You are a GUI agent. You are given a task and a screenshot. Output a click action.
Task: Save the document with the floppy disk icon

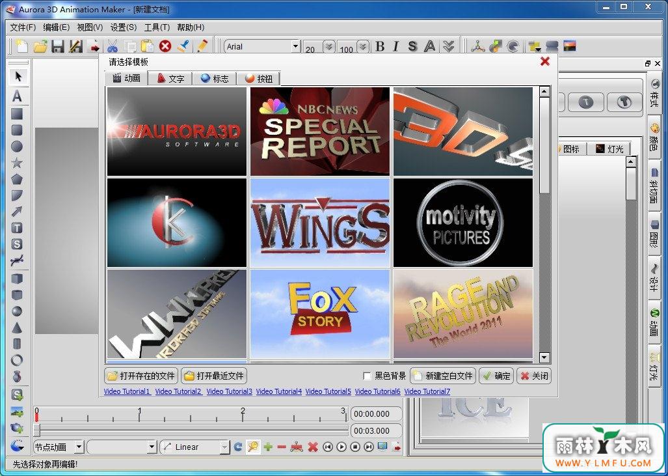pyautogui.click(x=58, y=46)
